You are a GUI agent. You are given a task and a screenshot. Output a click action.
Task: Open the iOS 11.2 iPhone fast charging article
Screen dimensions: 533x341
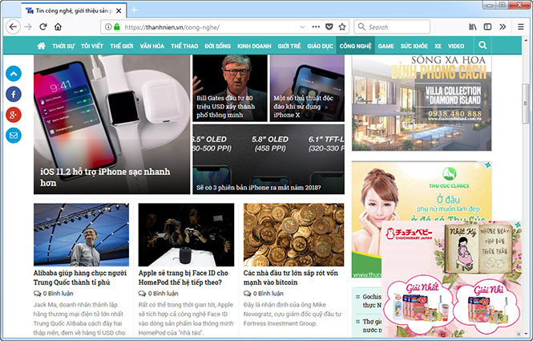[x=106, y=177]
